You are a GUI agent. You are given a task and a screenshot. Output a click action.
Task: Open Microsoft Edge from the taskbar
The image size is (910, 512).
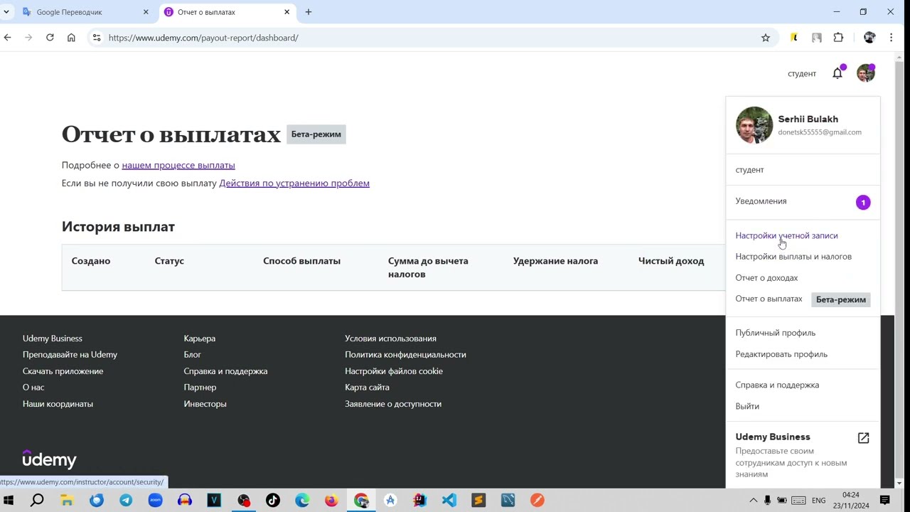[302, 500]
